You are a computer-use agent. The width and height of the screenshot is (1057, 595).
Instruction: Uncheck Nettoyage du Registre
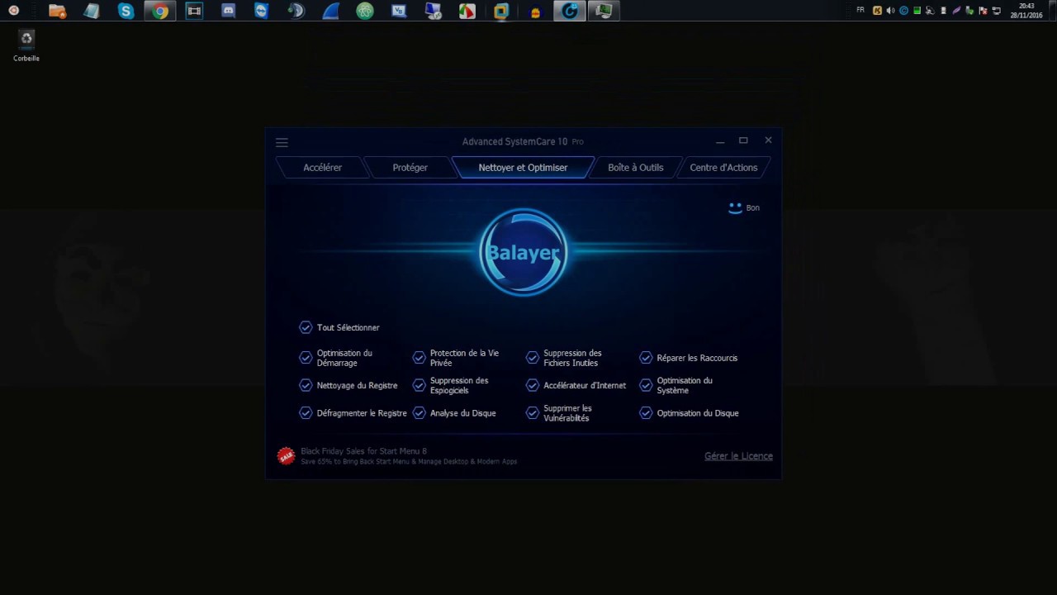(306, 385)
